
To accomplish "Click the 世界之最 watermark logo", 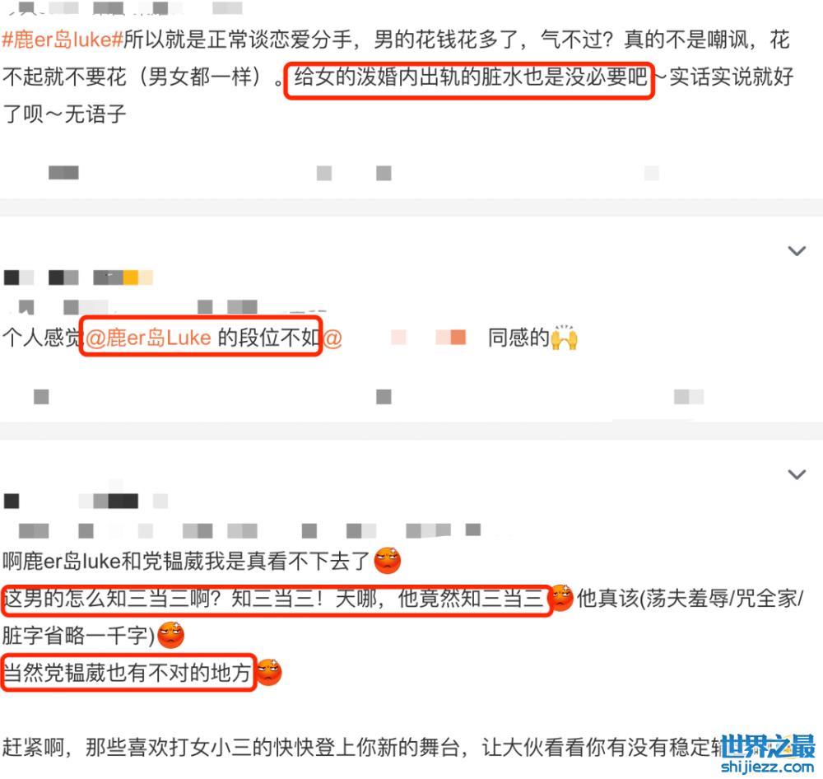I will (768, 746).
